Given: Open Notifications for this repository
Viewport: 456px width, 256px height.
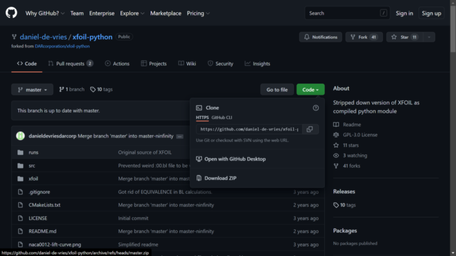Looking at the screenshot, I should pos(320,37).
